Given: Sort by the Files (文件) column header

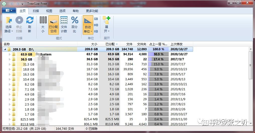Looking at the screenshot, I should (x=127, y=44).
